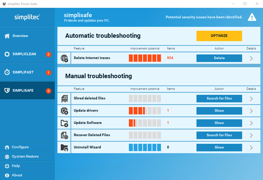The height and width of the screenshot is (180, 263).
Task: Click the 'Uninstall Wizard' feature label
Action: pos(87,147)
